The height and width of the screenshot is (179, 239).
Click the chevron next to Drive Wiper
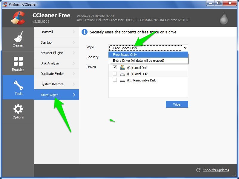(x=74, y=95)
